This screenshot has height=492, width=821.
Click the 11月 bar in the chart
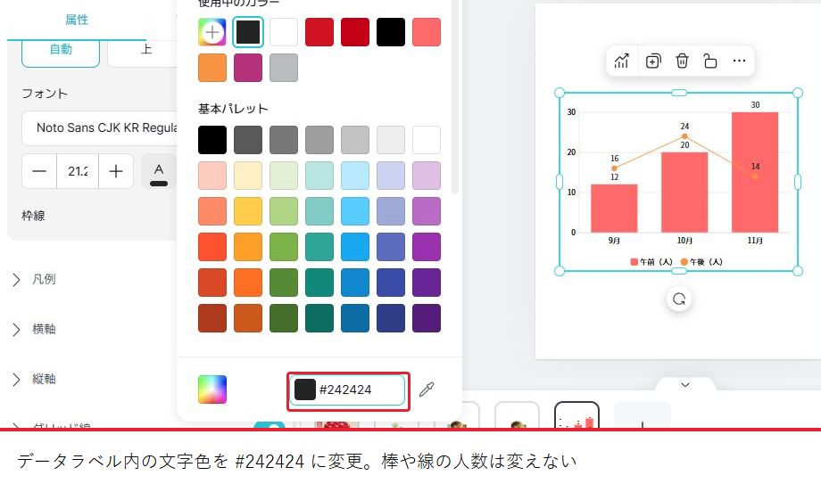(754, 172)
